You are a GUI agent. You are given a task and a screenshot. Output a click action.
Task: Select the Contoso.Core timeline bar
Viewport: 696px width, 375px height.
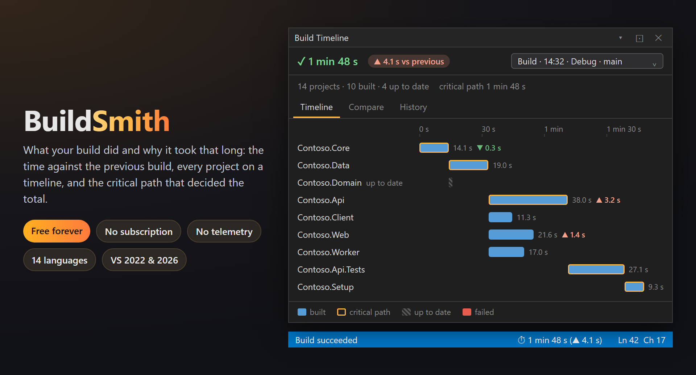[x=434, y=148]
